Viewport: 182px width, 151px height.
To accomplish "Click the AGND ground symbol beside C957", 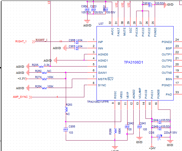I will (x=65, y=48).
